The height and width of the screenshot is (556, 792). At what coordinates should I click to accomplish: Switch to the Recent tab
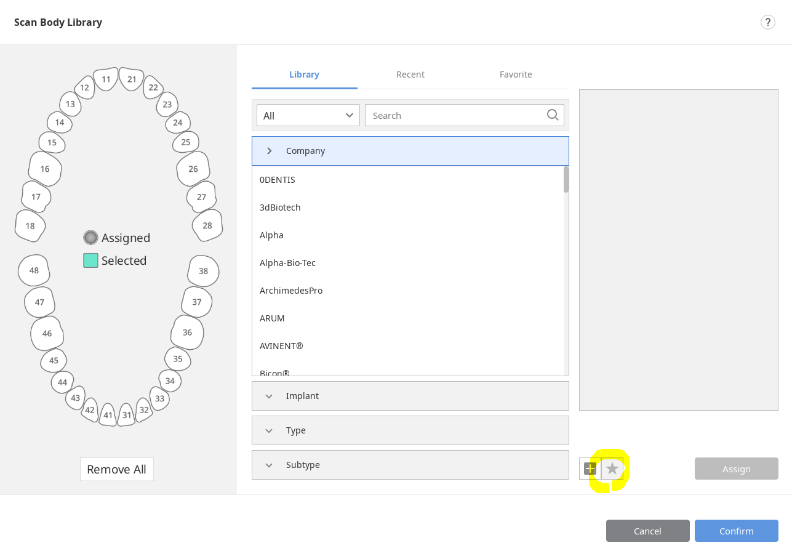(x=410, y=75)
